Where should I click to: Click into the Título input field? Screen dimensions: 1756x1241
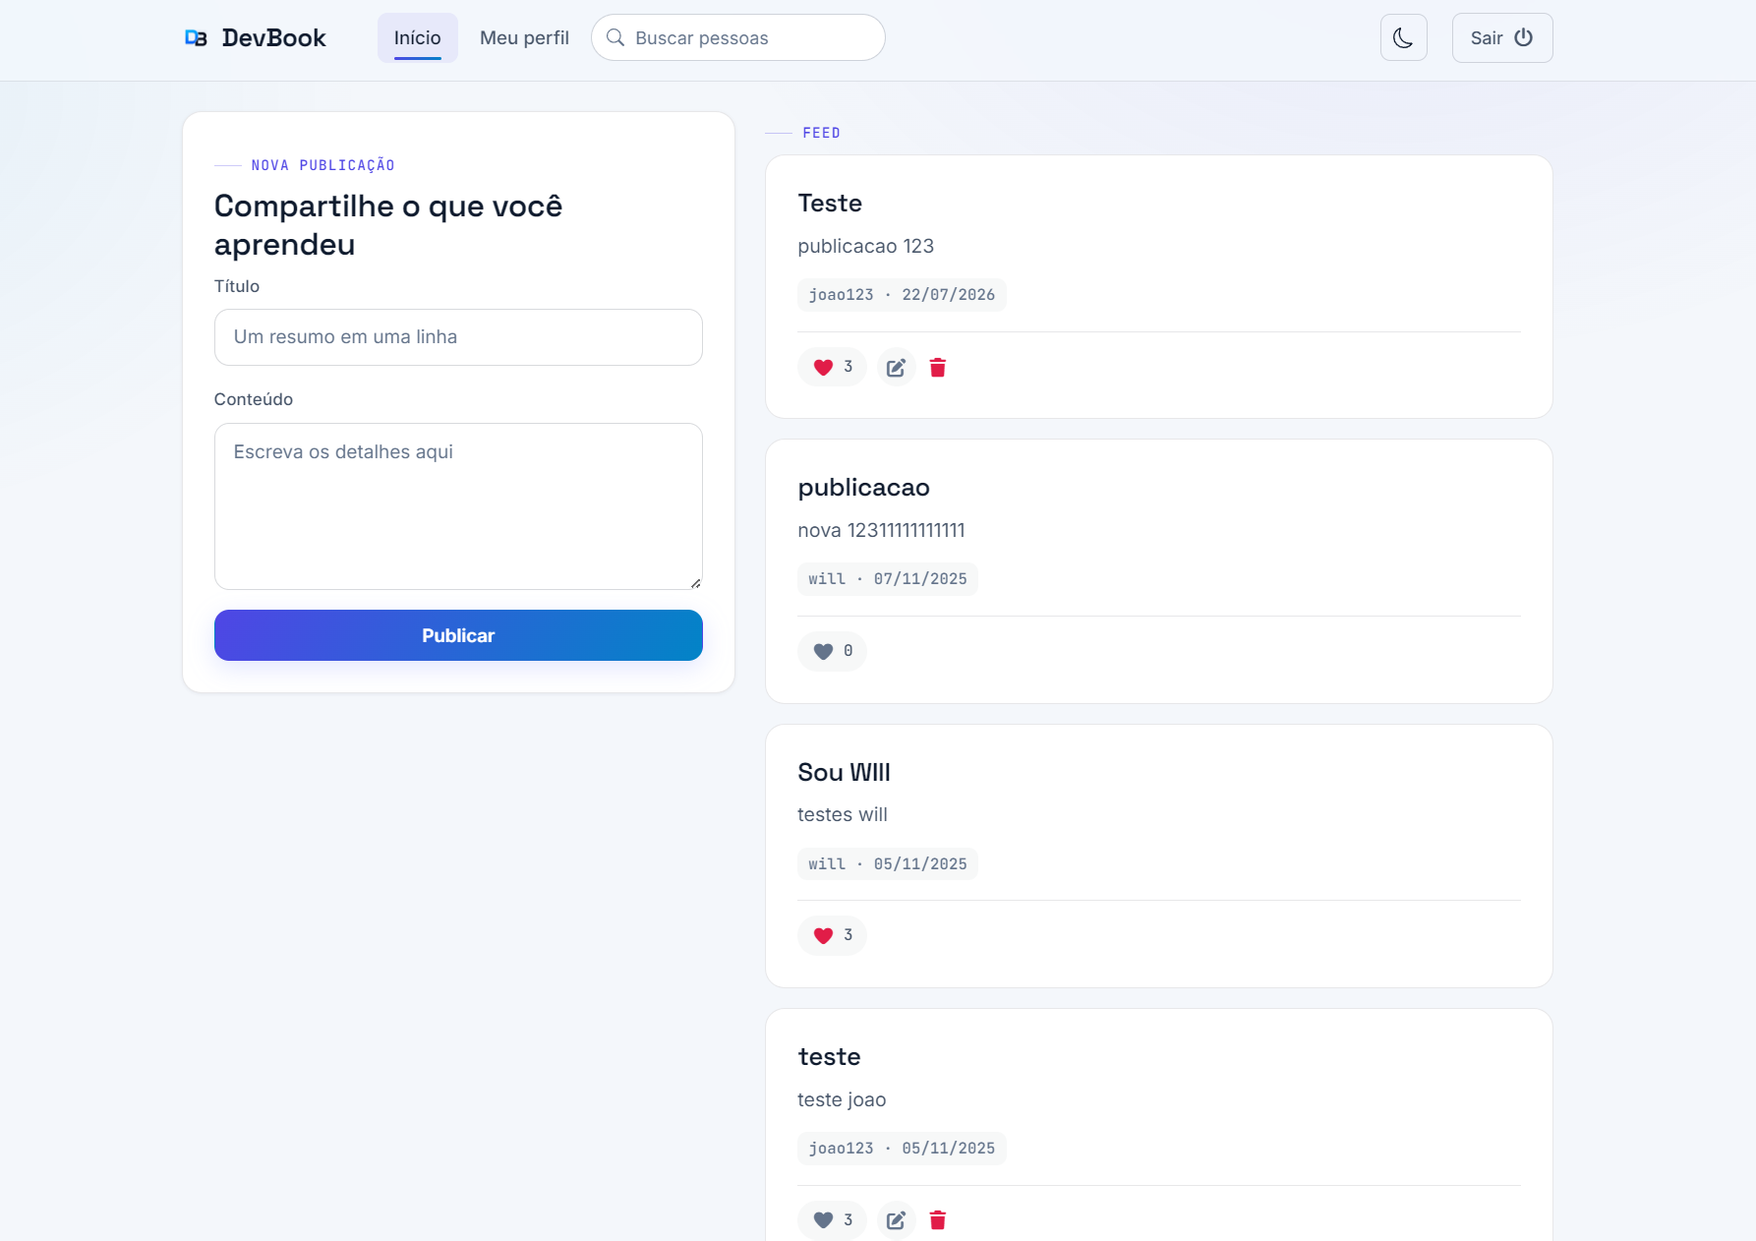point(458,337)
